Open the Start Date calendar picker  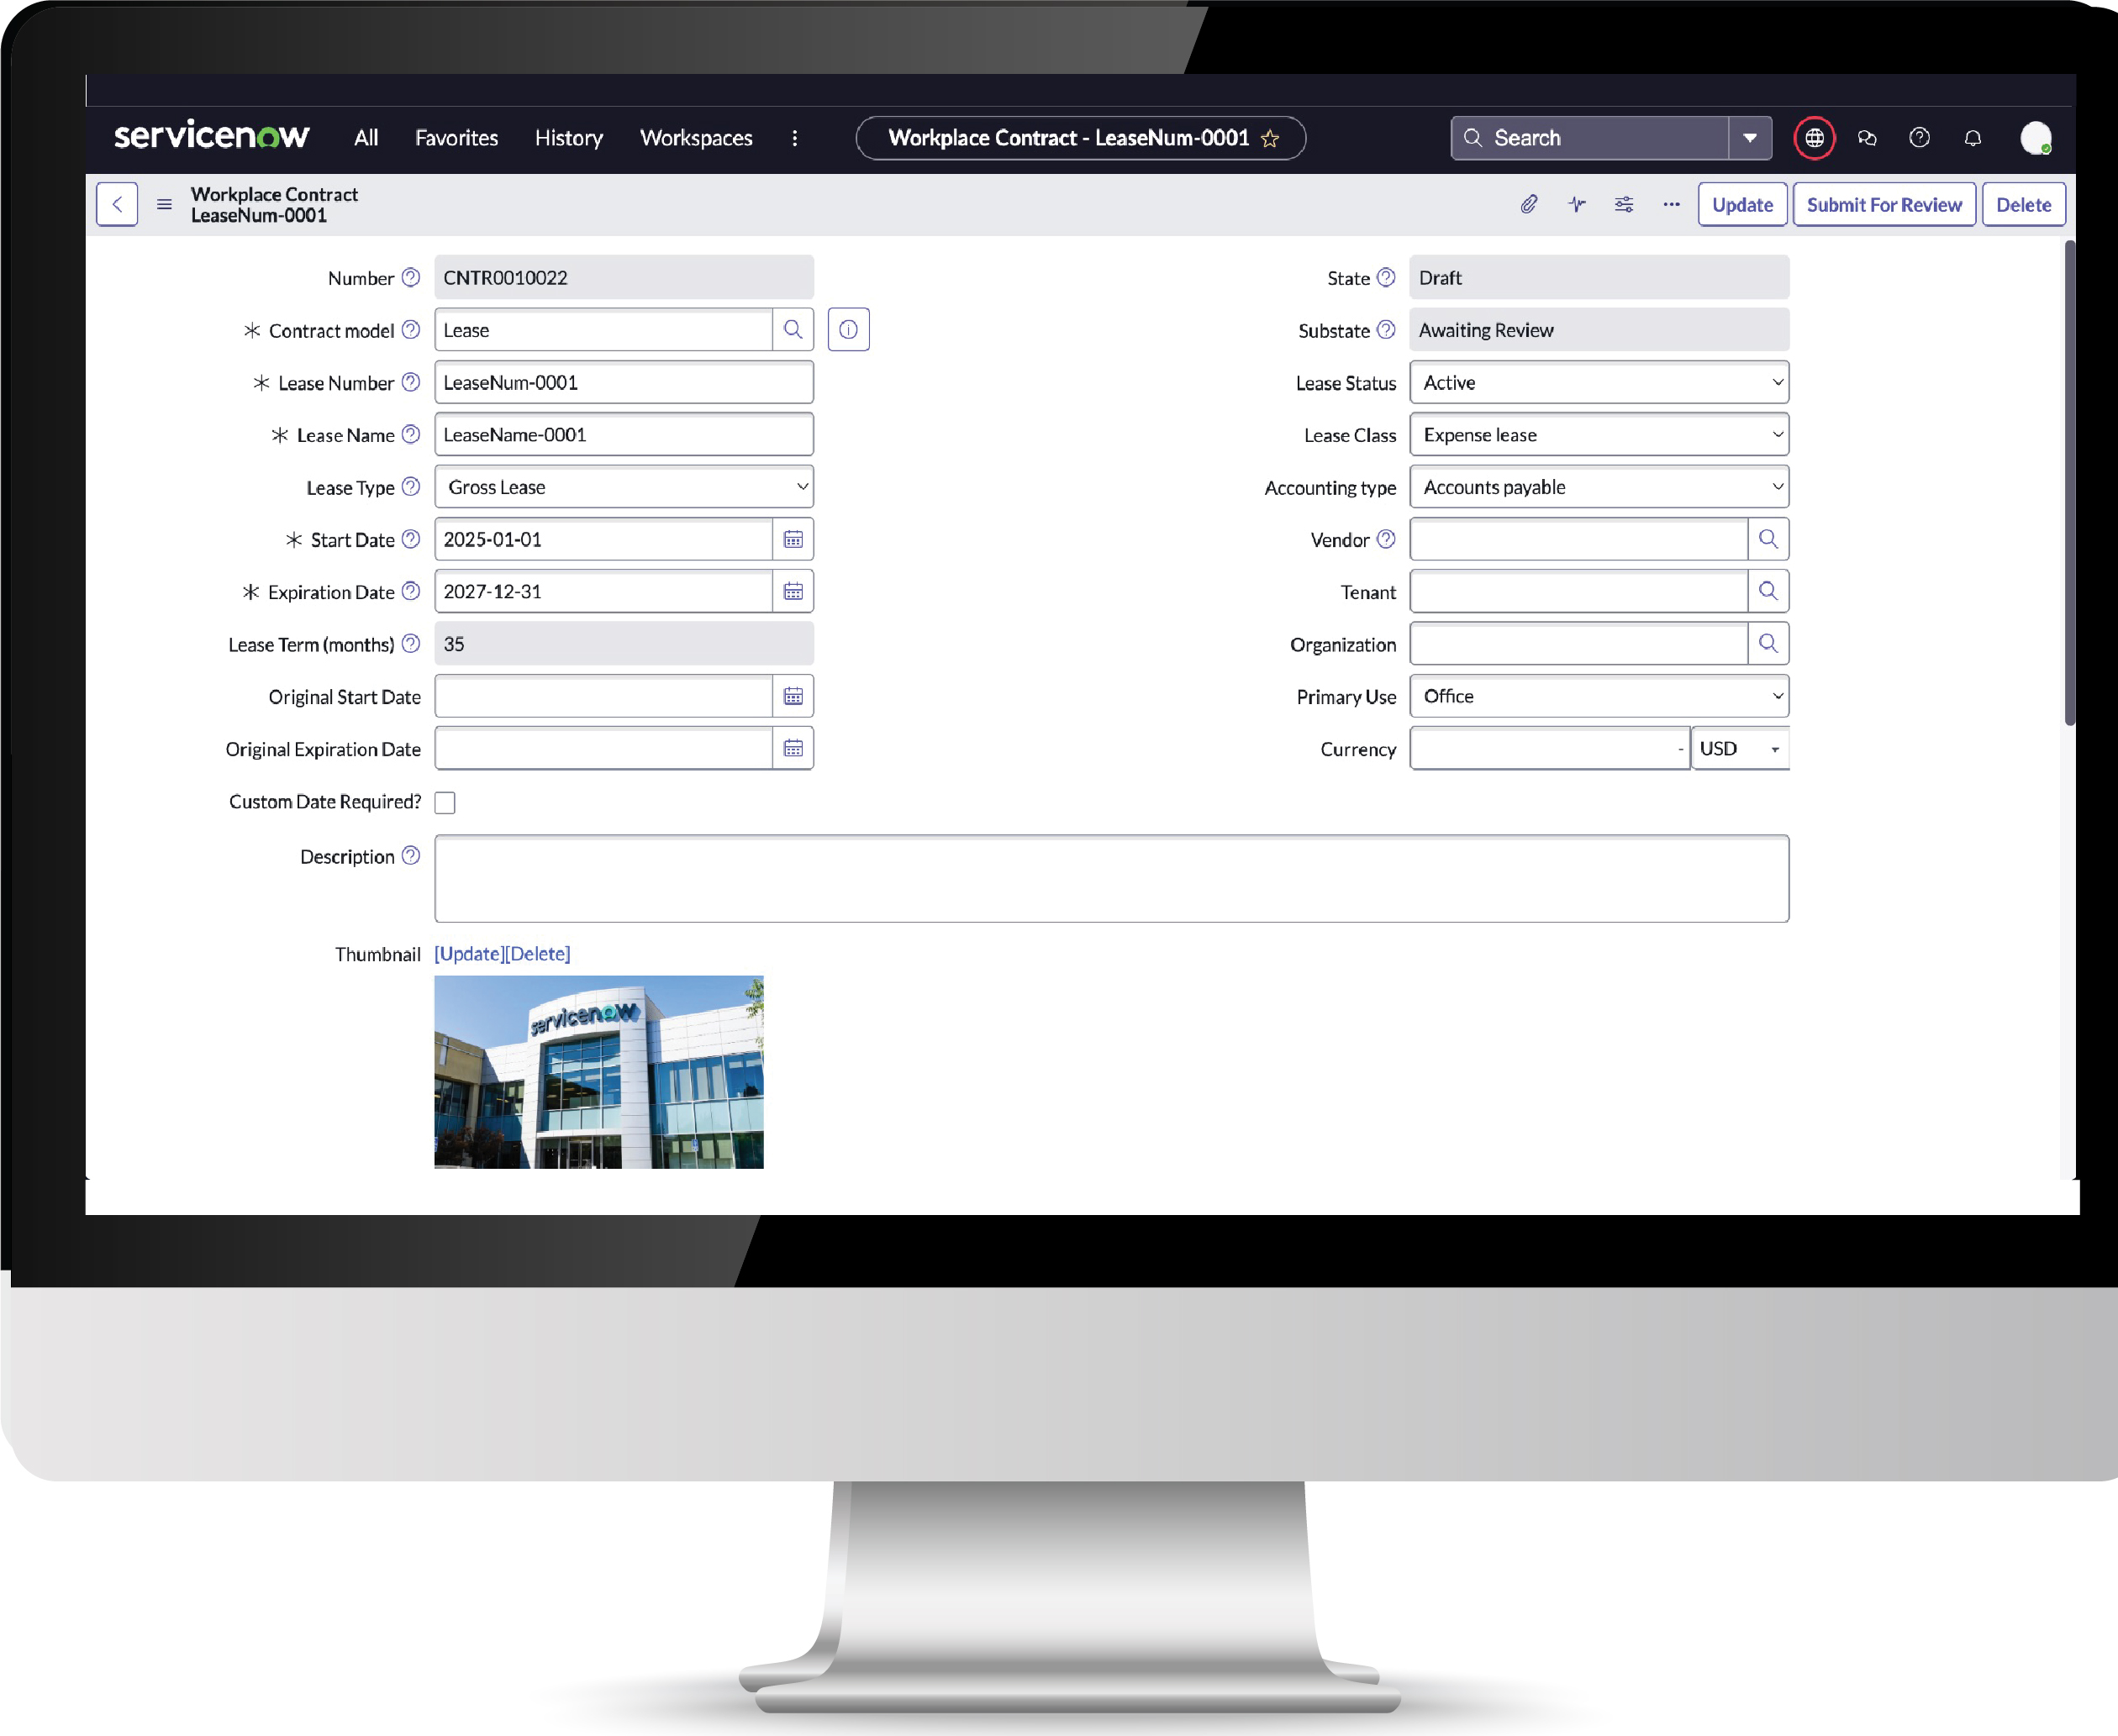tap(793, 540)
